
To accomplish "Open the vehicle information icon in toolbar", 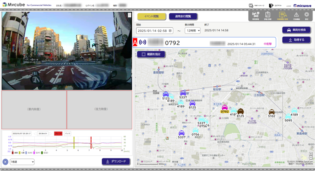I will coord(255,15).
